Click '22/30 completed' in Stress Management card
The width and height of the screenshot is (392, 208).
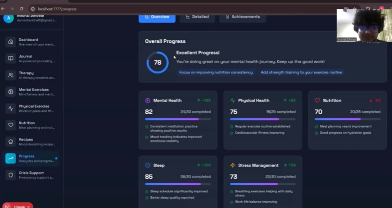(280, 176)
